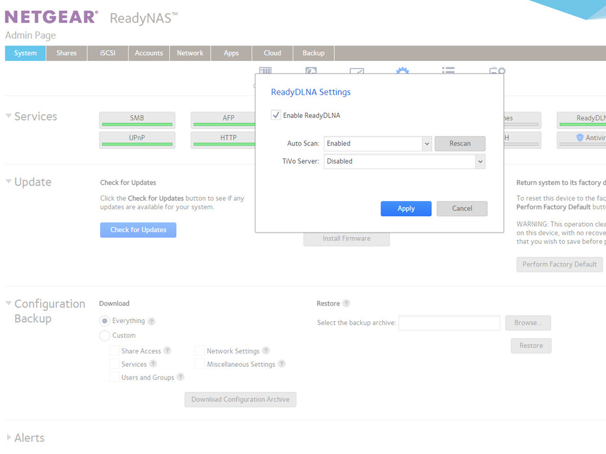Switch to the System tab
The image size is (606, 454).
(25, 53)
